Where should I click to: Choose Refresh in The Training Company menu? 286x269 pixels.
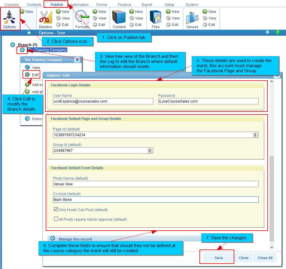[34, 119]
